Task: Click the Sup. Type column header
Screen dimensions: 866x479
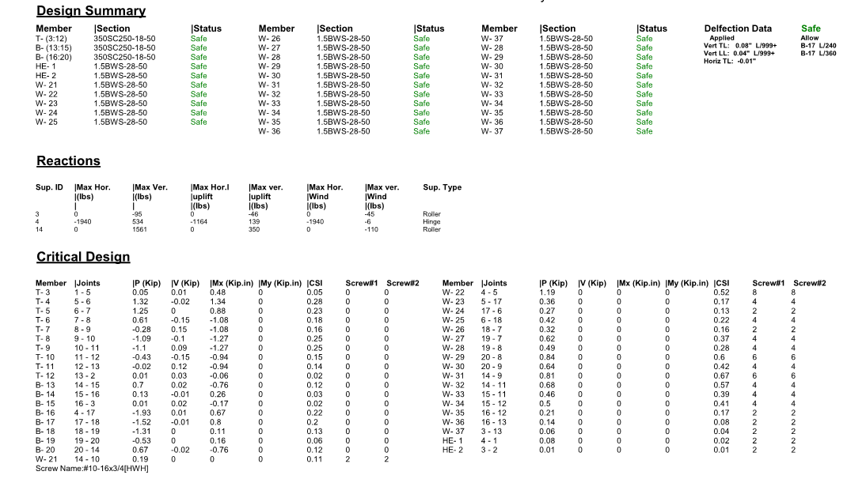Action: coord(442,187)
